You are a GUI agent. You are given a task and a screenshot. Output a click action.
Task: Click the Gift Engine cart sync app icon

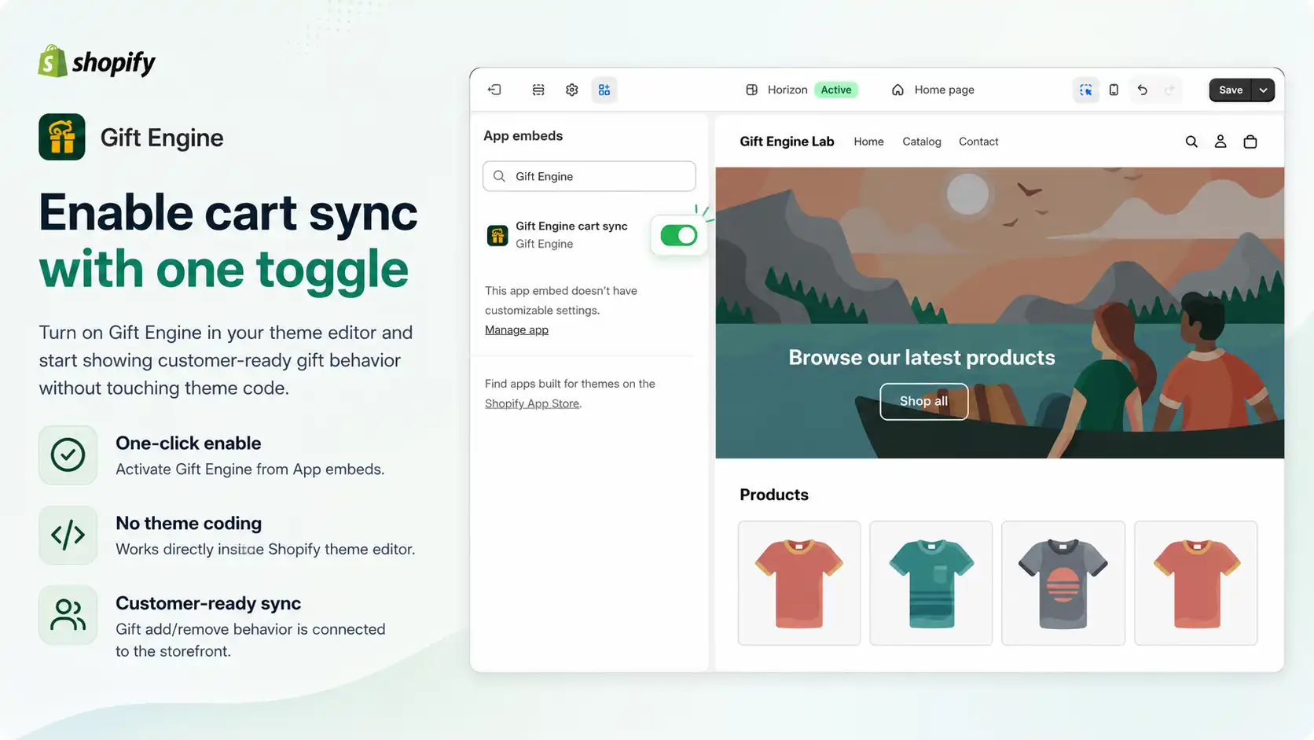(x=497, y=235)
